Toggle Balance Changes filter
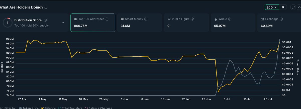This screenshot has width=301, height=109. tap(99, 108)
